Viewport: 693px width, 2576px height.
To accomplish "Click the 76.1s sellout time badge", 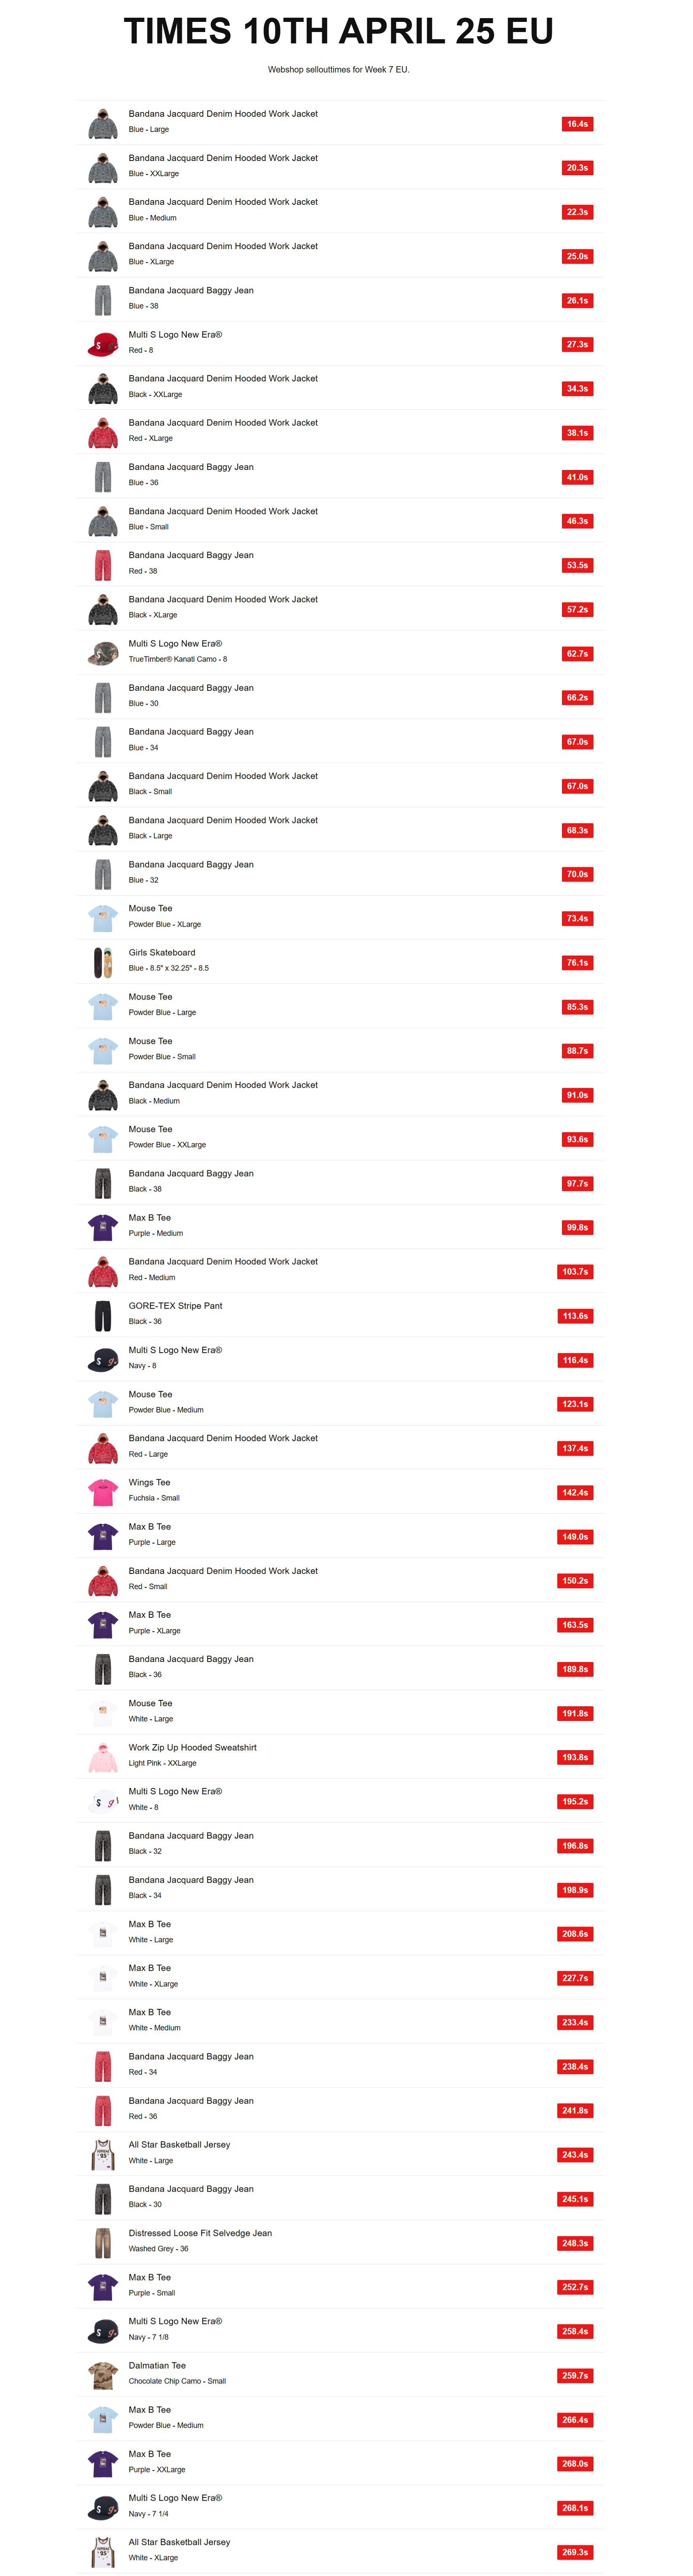I will pyautogui.click(x=577, y=963).
